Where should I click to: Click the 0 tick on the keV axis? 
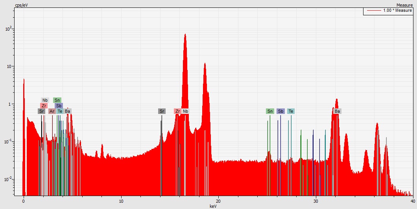pos(24,201)
